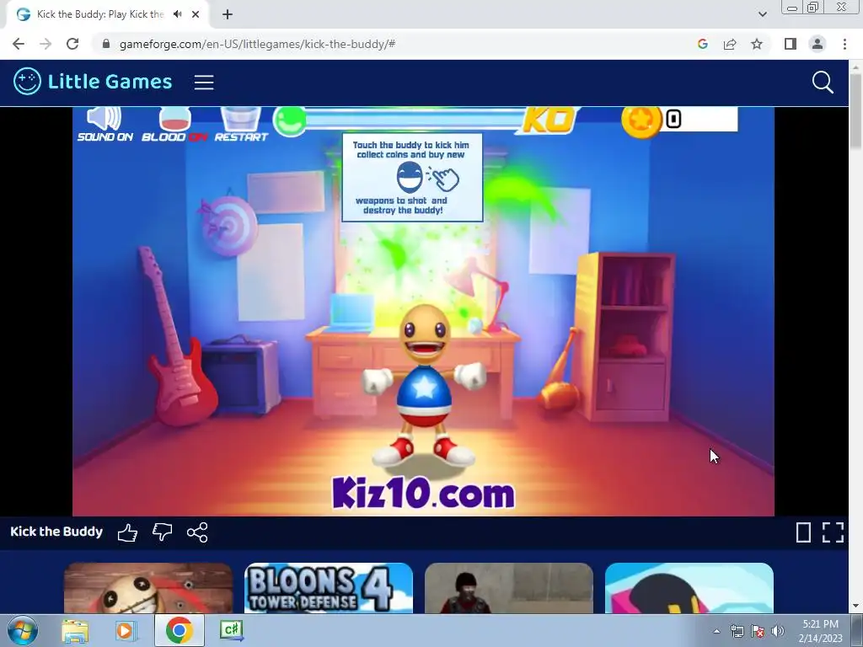Open Bloons Tower Defense 4 thumbnail

[329, 587]
